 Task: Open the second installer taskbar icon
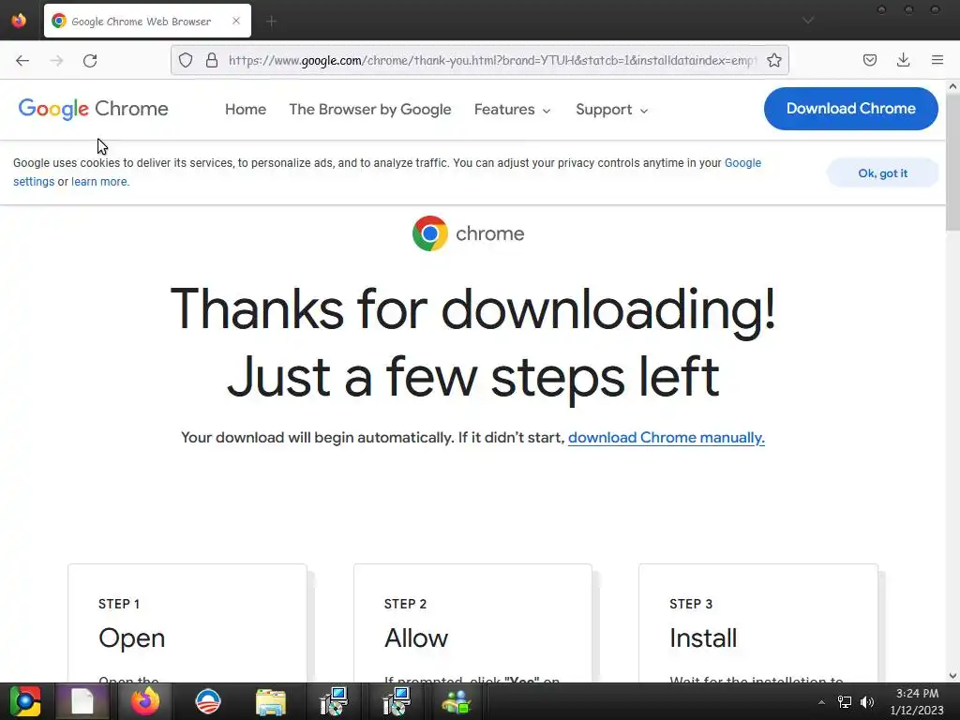coord(397,701)
